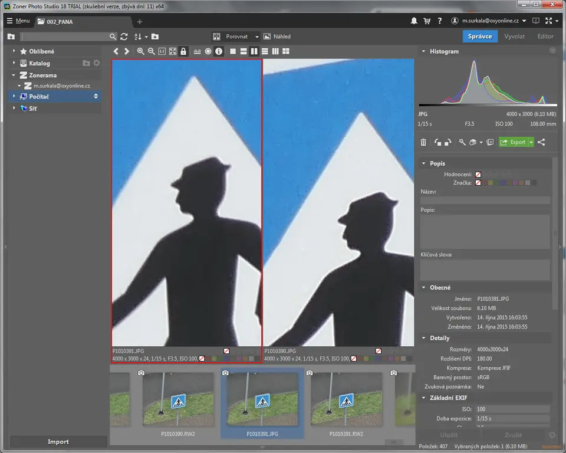
Task: Click the magic wand quick-fix icon
Action: (x=462, y=142)
